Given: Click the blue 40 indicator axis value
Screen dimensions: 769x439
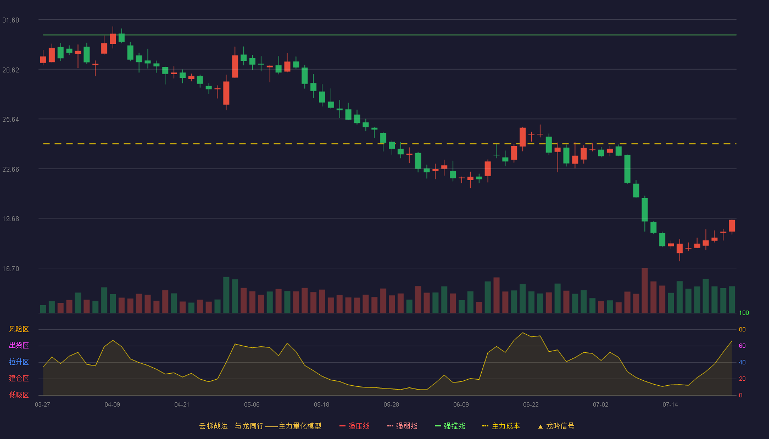Looking at the screenshot, I should click(x=742, y=362).
